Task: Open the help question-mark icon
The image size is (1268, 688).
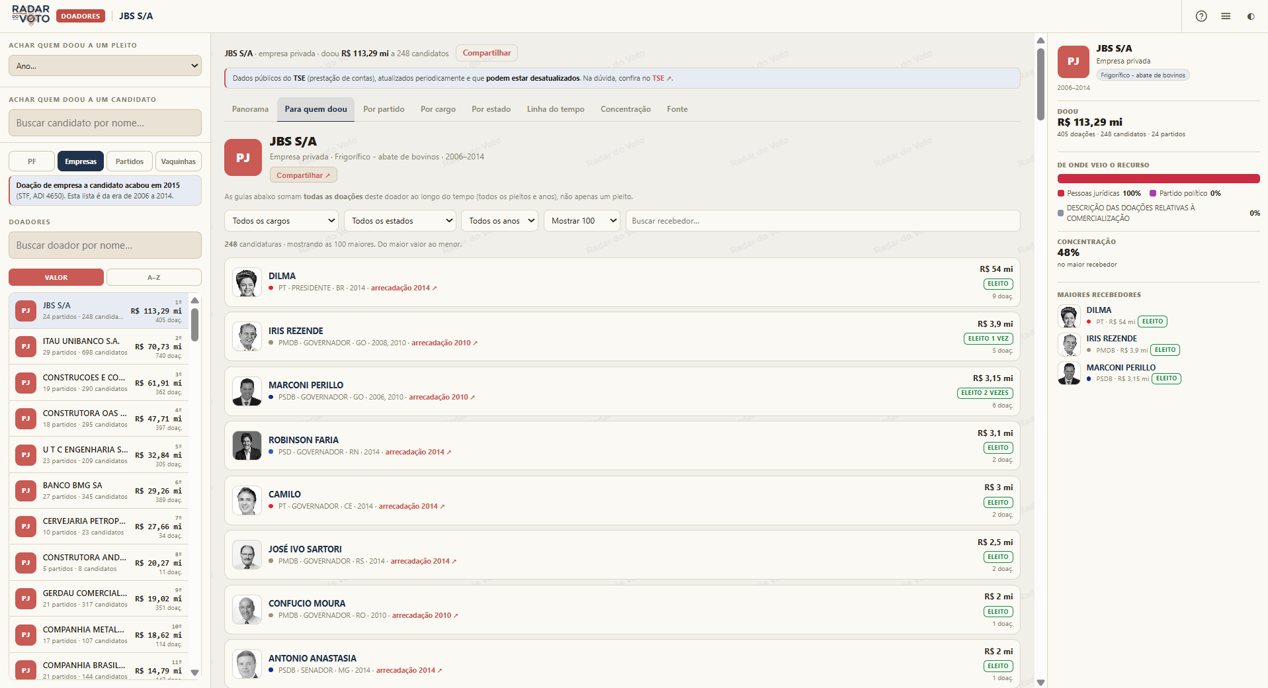Action: coord(1201,16)
